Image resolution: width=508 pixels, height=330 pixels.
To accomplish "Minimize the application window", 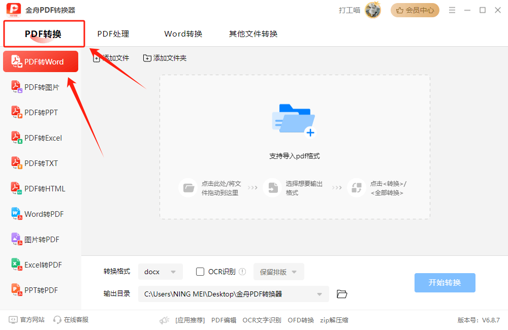I will pyautogui.click(x=467, y=10).
